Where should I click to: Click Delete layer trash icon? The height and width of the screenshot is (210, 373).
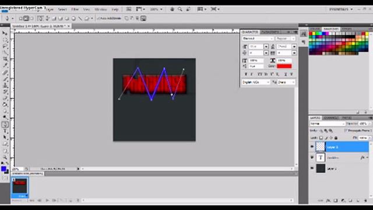[x=365, y=201]
